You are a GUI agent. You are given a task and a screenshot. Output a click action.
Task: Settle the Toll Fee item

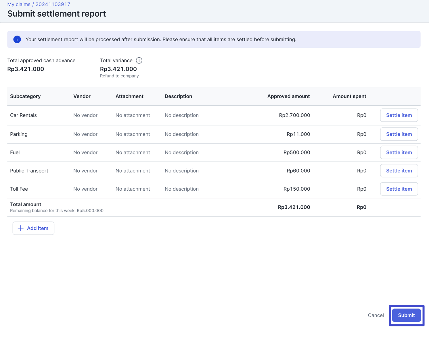click(399, 189)
